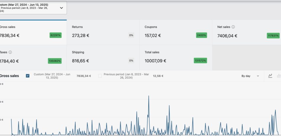Click the info icon beside Net sales
The image size is (281, 136).
click(x=233, y=27)
